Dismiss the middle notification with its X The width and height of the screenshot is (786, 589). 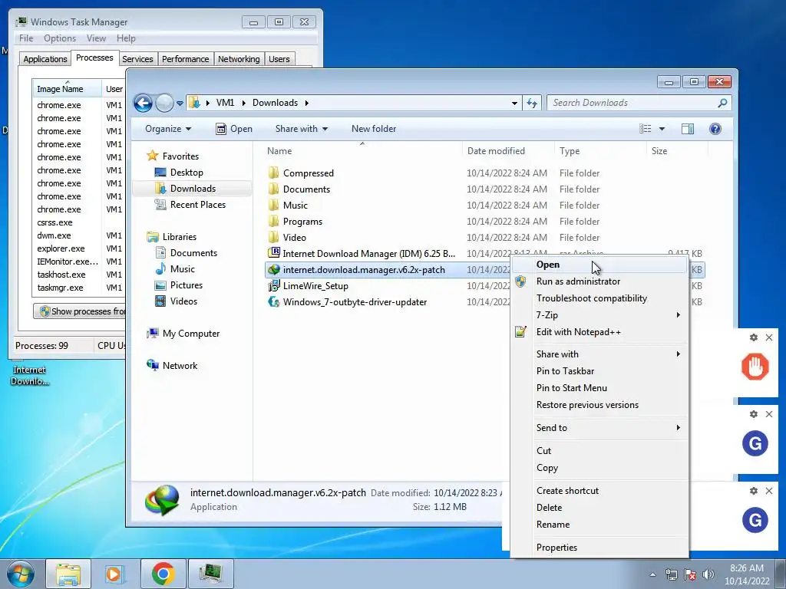(769, 414)
